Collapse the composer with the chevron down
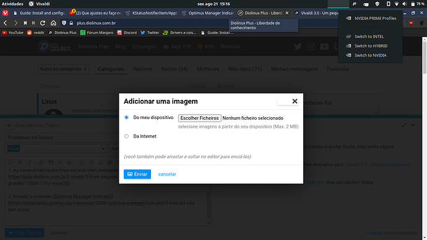This screenshot has height=240, width=427. pos(413,125)
